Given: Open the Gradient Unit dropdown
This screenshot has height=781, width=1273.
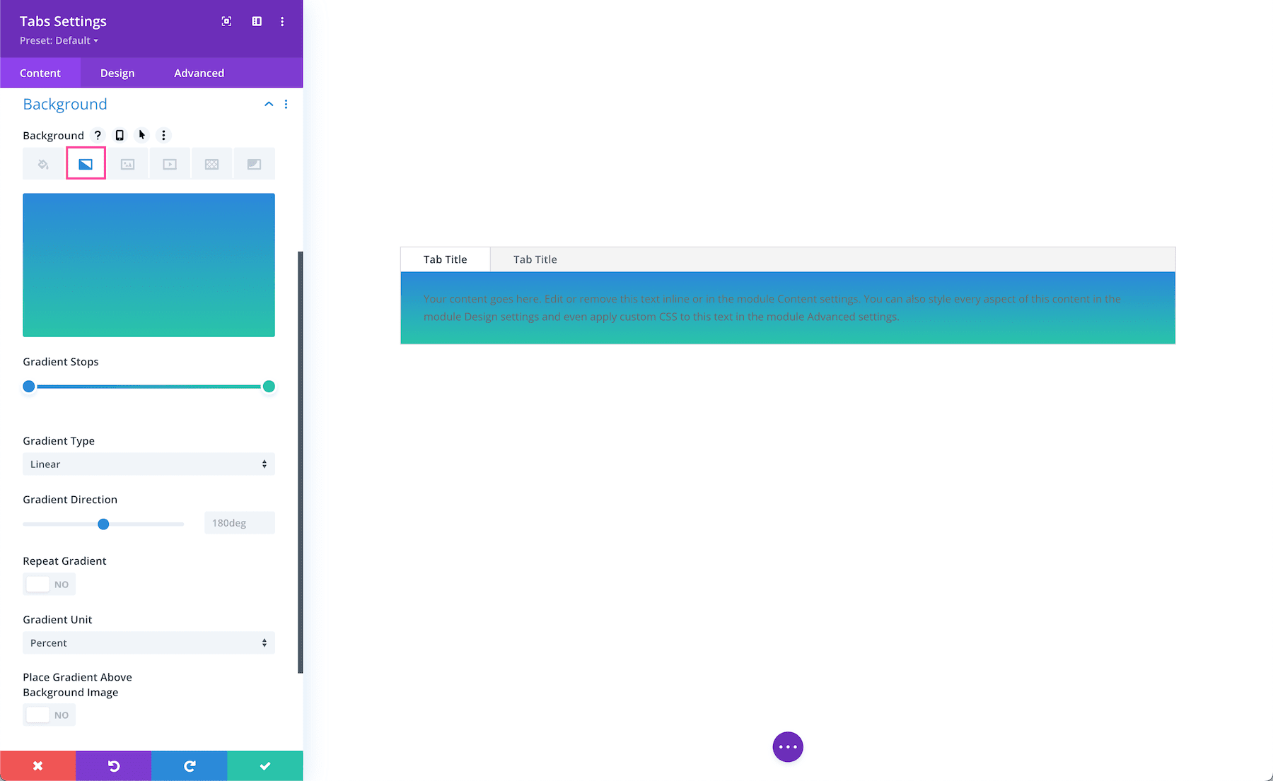Looking at the screenshot, I should 149,642.
